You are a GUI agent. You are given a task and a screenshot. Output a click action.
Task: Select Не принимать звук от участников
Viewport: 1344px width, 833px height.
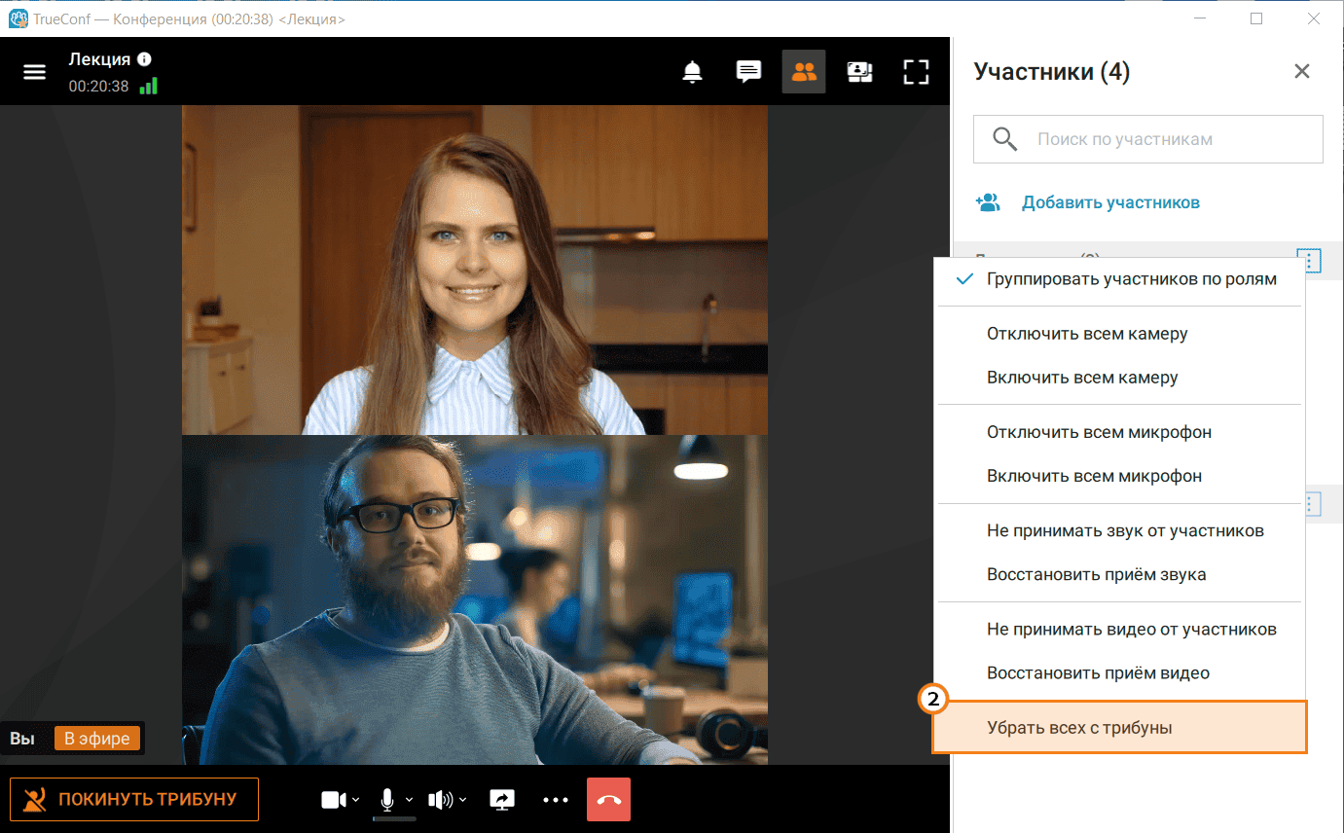(x=1118, y=530)
